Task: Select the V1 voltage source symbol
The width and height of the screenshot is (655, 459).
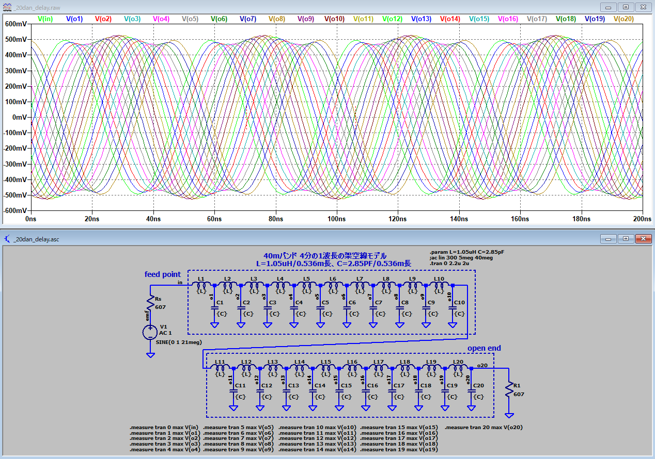Action: click(150, 332)
